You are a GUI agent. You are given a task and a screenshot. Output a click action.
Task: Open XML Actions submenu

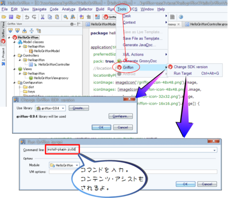[142, 55]
